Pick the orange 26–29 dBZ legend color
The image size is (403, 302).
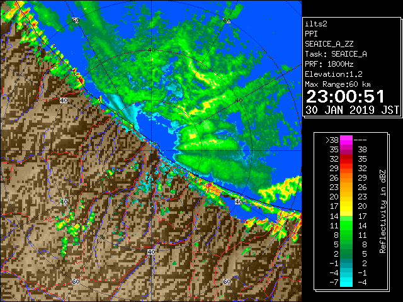point(346,178)
